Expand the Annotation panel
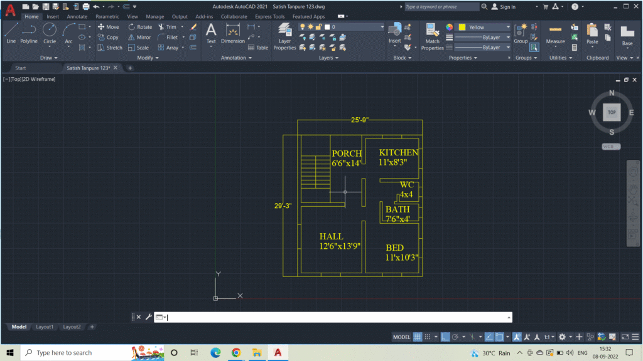This screenshot has width=643, height=361. click(x=236, y=58)
